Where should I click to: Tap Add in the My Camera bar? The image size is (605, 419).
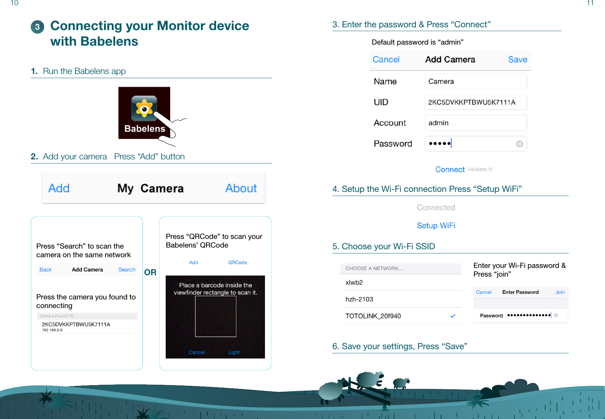click(59, 188)
